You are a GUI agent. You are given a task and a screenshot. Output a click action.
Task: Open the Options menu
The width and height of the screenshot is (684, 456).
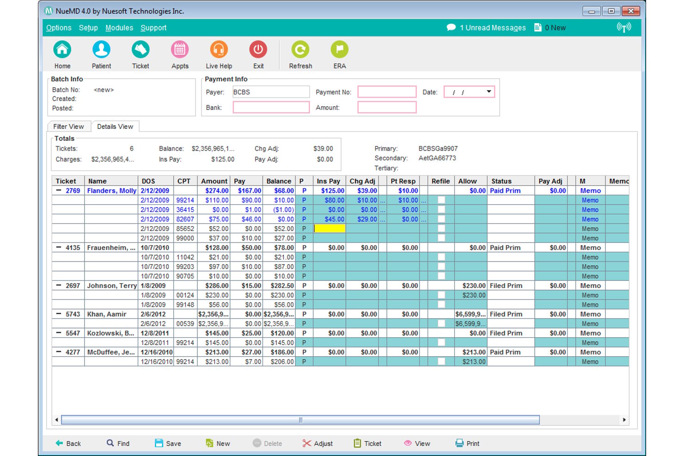point(59,28)
